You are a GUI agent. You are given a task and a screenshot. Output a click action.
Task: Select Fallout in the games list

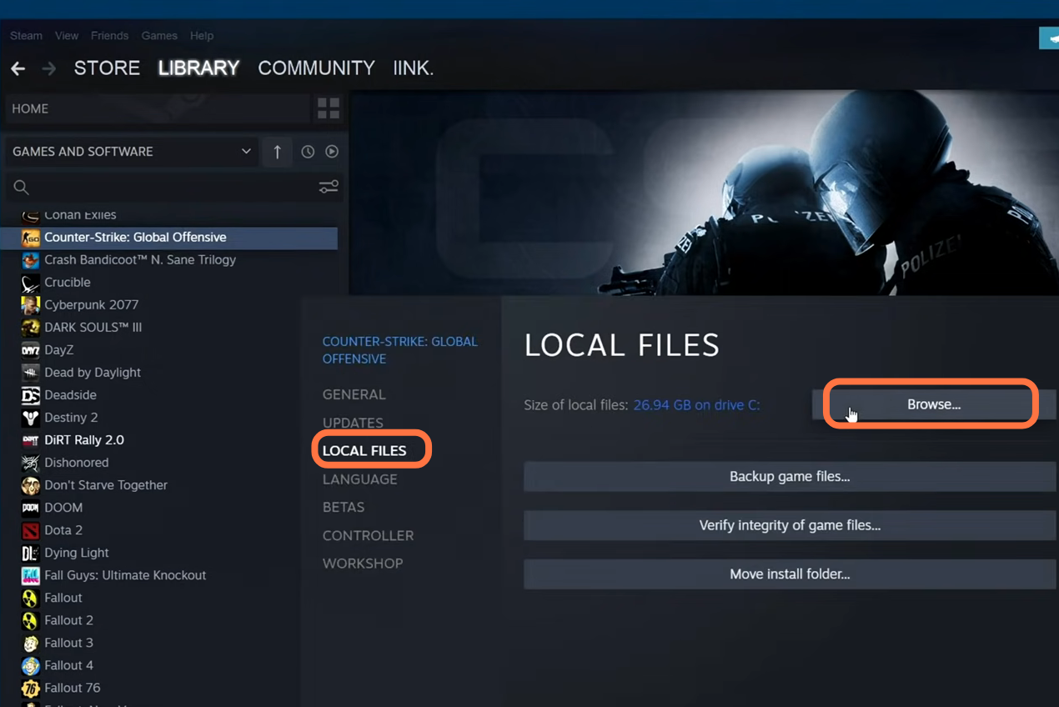coord(63,598)
